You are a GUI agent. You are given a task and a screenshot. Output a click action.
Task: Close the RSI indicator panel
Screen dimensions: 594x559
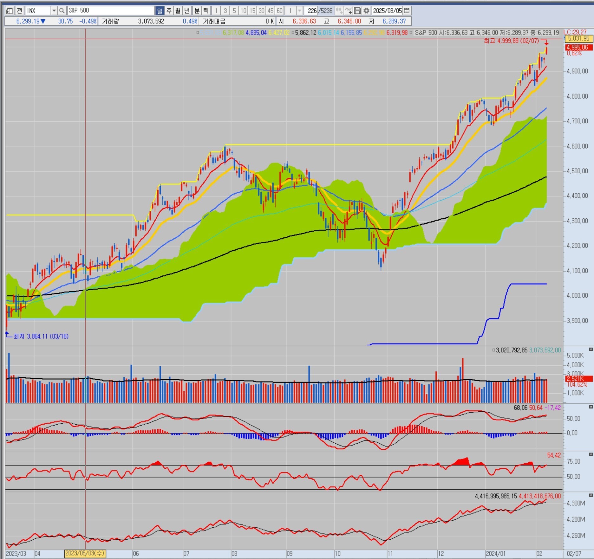[591, 454]
